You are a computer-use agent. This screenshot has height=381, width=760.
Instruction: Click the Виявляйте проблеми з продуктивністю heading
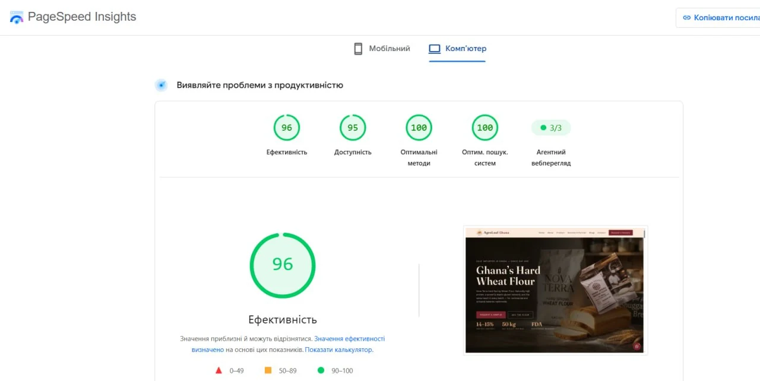(x=259, y=85)
